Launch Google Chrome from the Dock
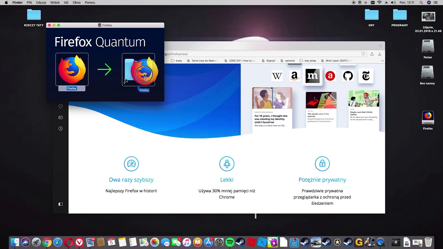Screen dimensions: 443x249 47,242
